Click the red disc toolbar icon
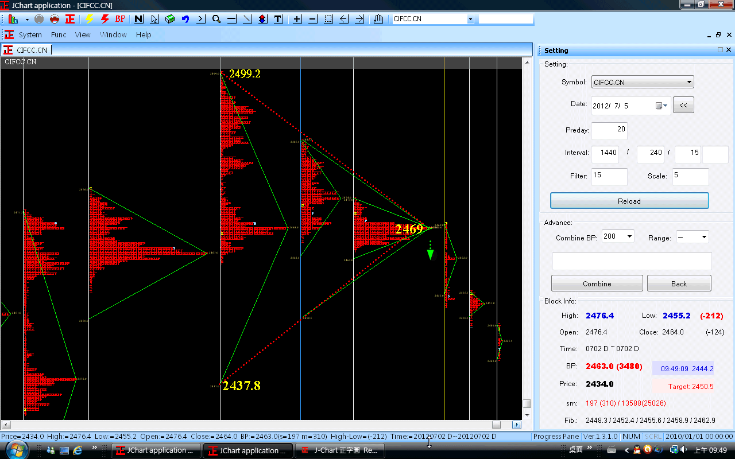The width and height of the screenshot is (735, 459). pos(55,19)
